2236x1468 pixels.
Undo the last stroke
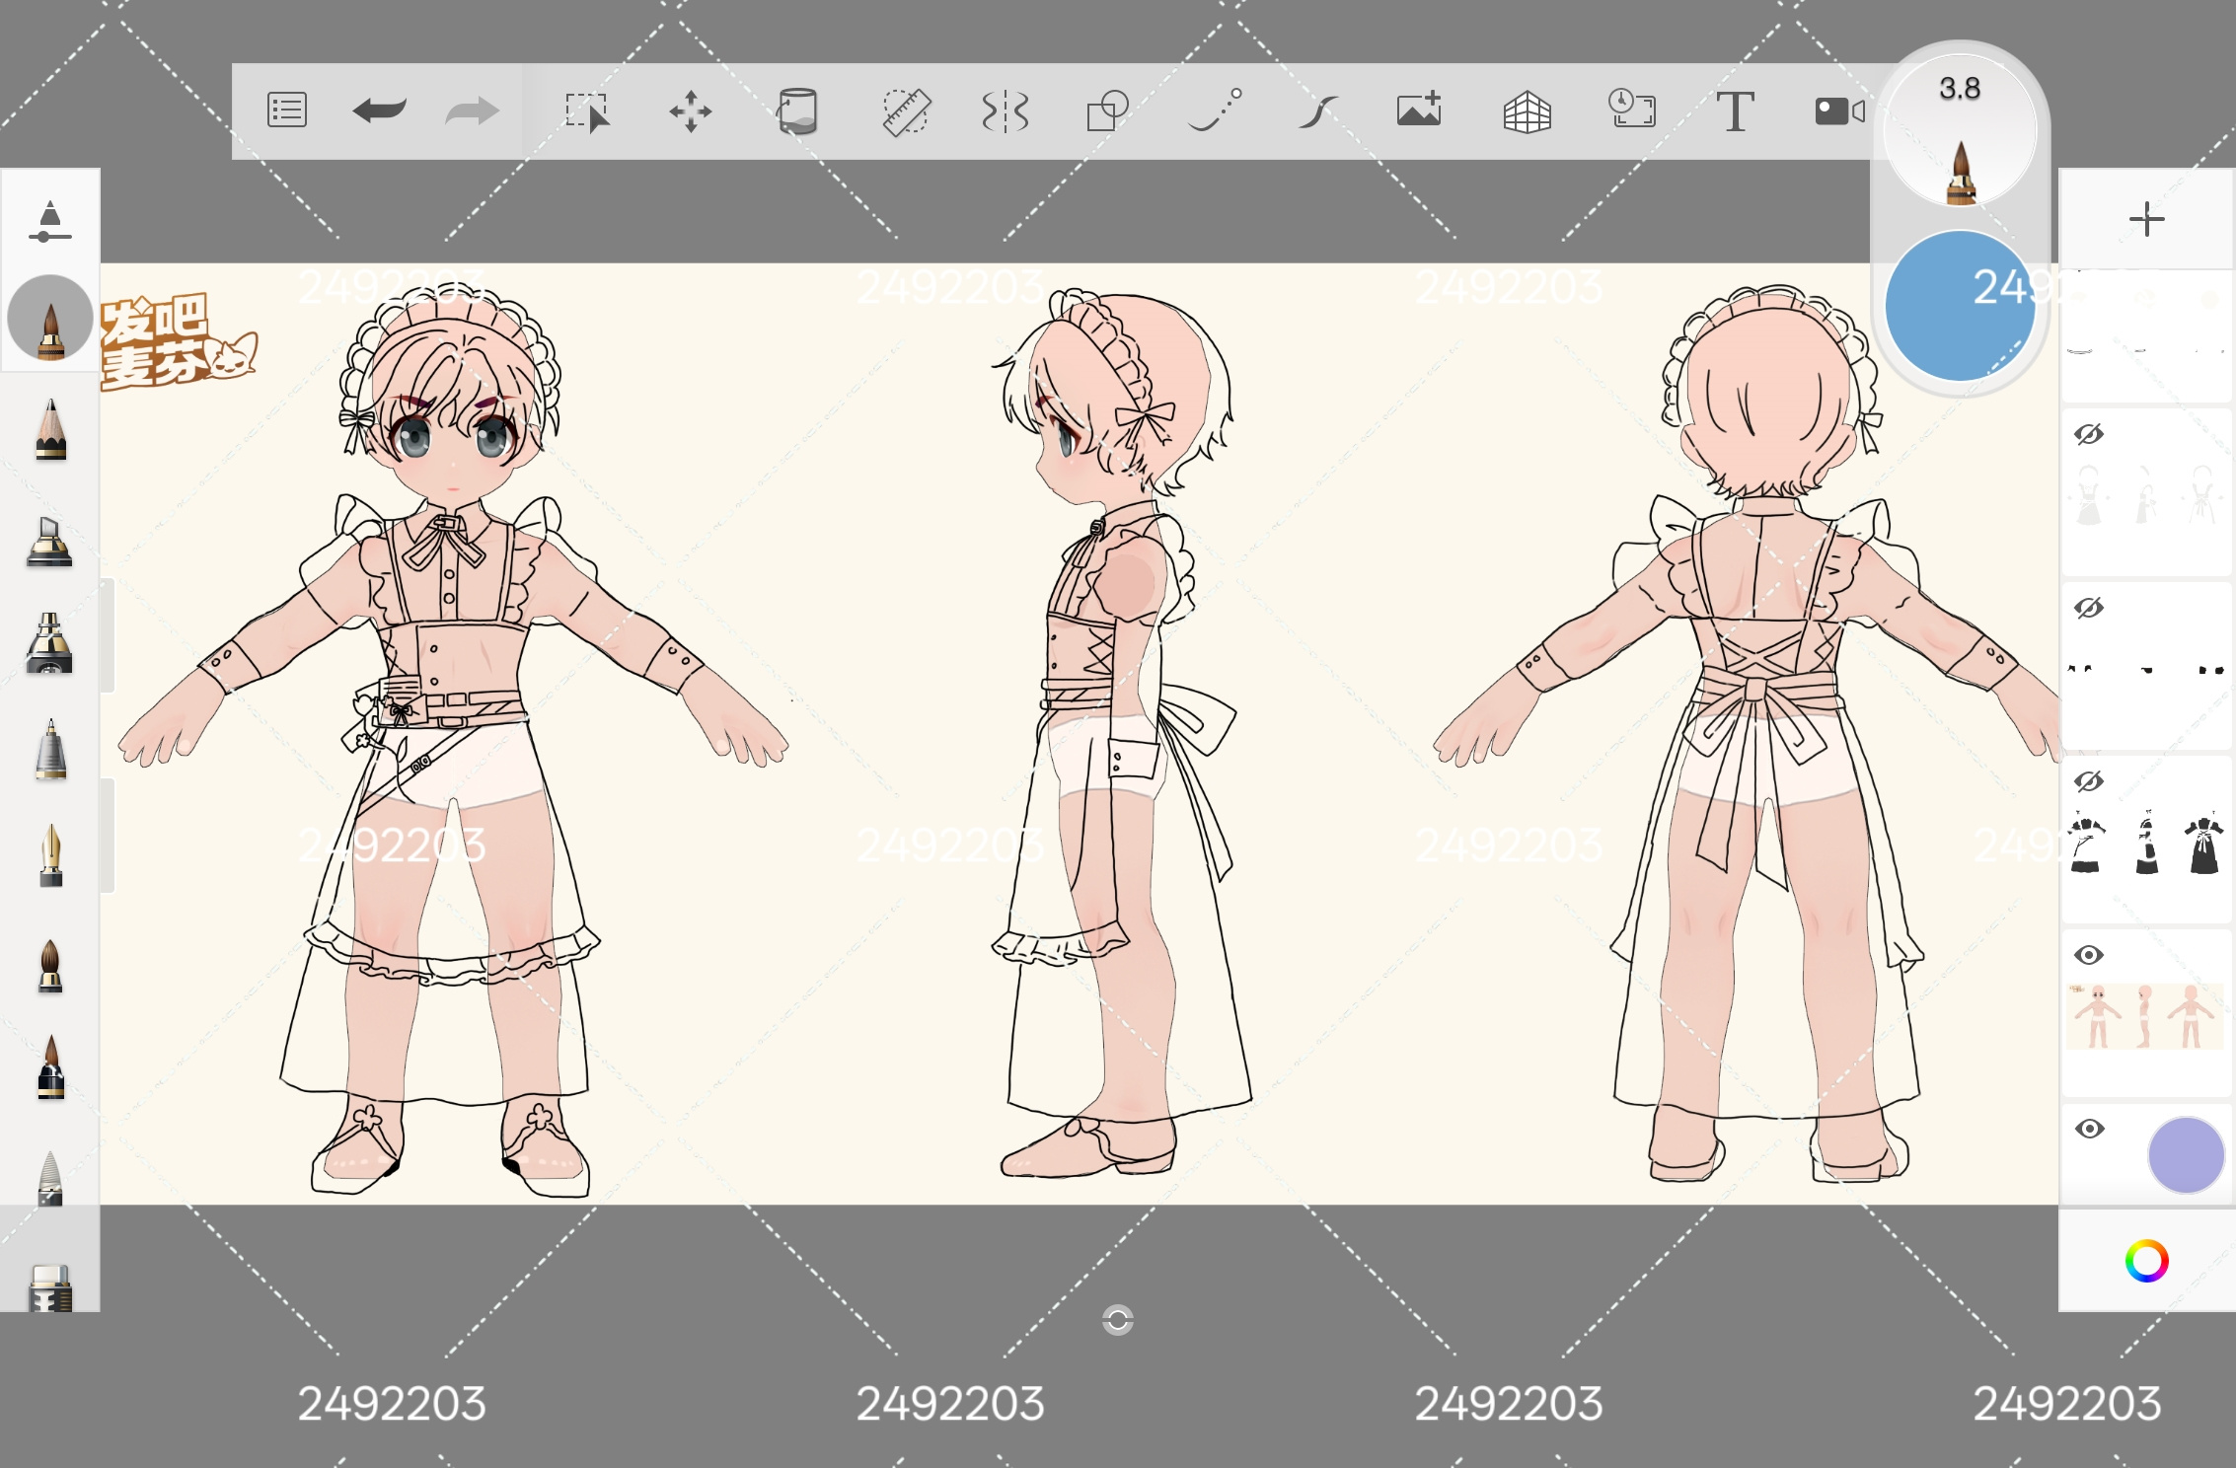tap(379, 110)
